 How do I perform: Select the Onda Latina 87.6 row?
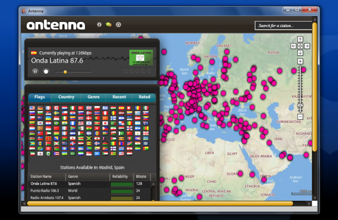(x=90, y=184)
